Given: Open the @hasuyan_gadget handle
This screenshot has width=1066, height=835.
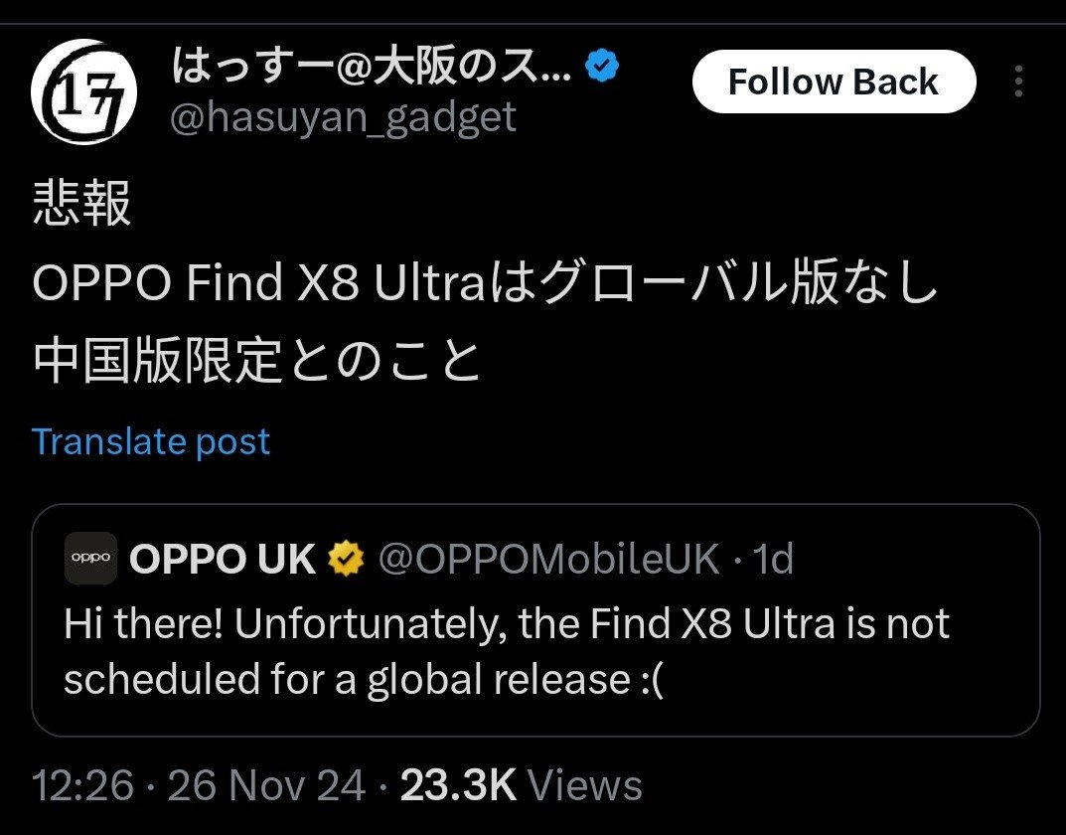Looking at the screenshot, I should pos(344,117).
